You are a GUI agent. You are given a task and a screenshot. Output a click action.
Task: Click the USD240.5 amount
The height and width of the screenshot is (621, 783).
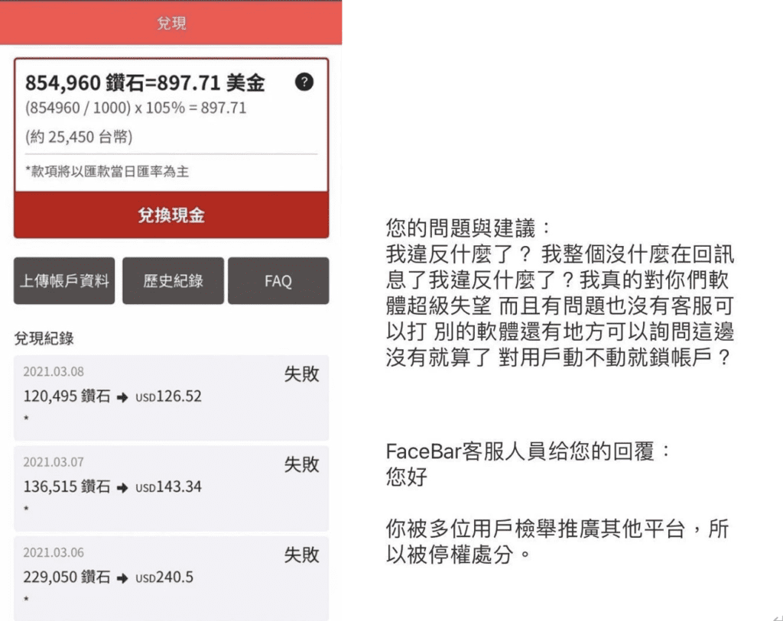tap(164, 577)
